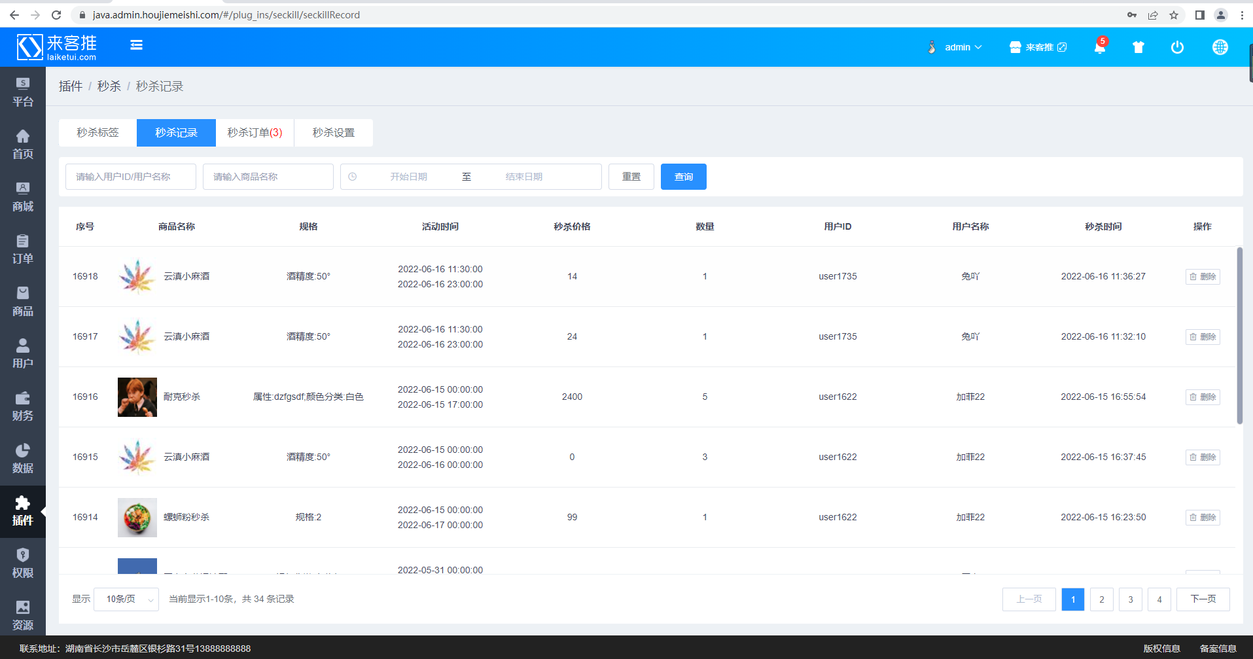Click the browser reload icon
1253x659 pixels.
point(56,14)
